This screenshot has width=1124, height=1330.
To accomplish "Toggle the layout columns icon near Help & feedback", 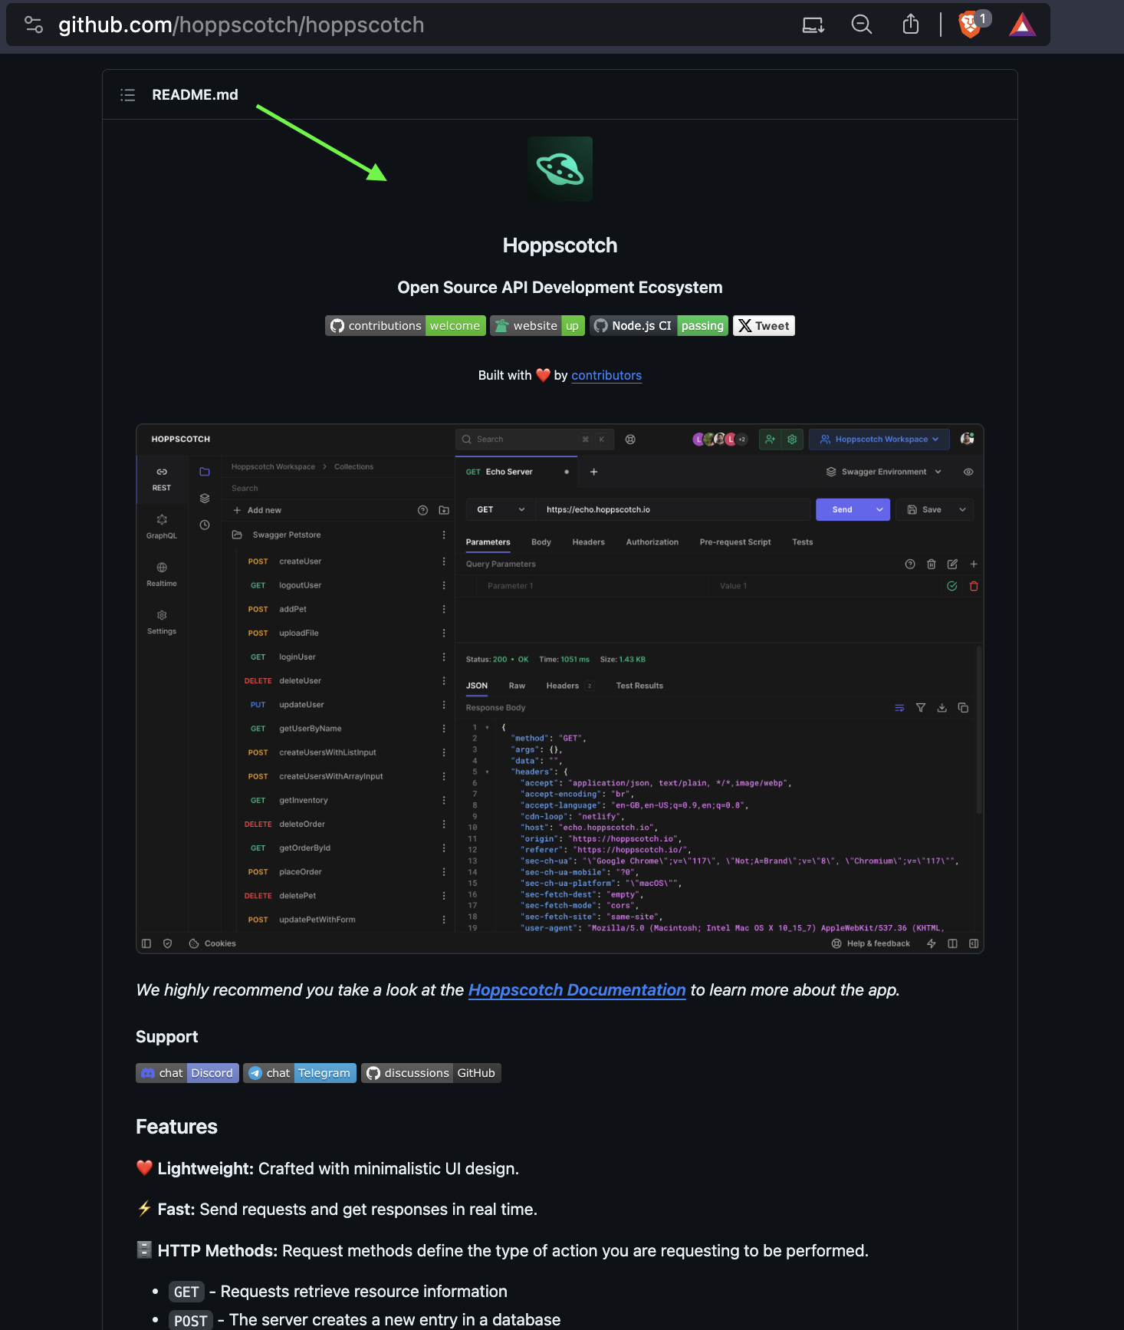I will tap(952, 943).
